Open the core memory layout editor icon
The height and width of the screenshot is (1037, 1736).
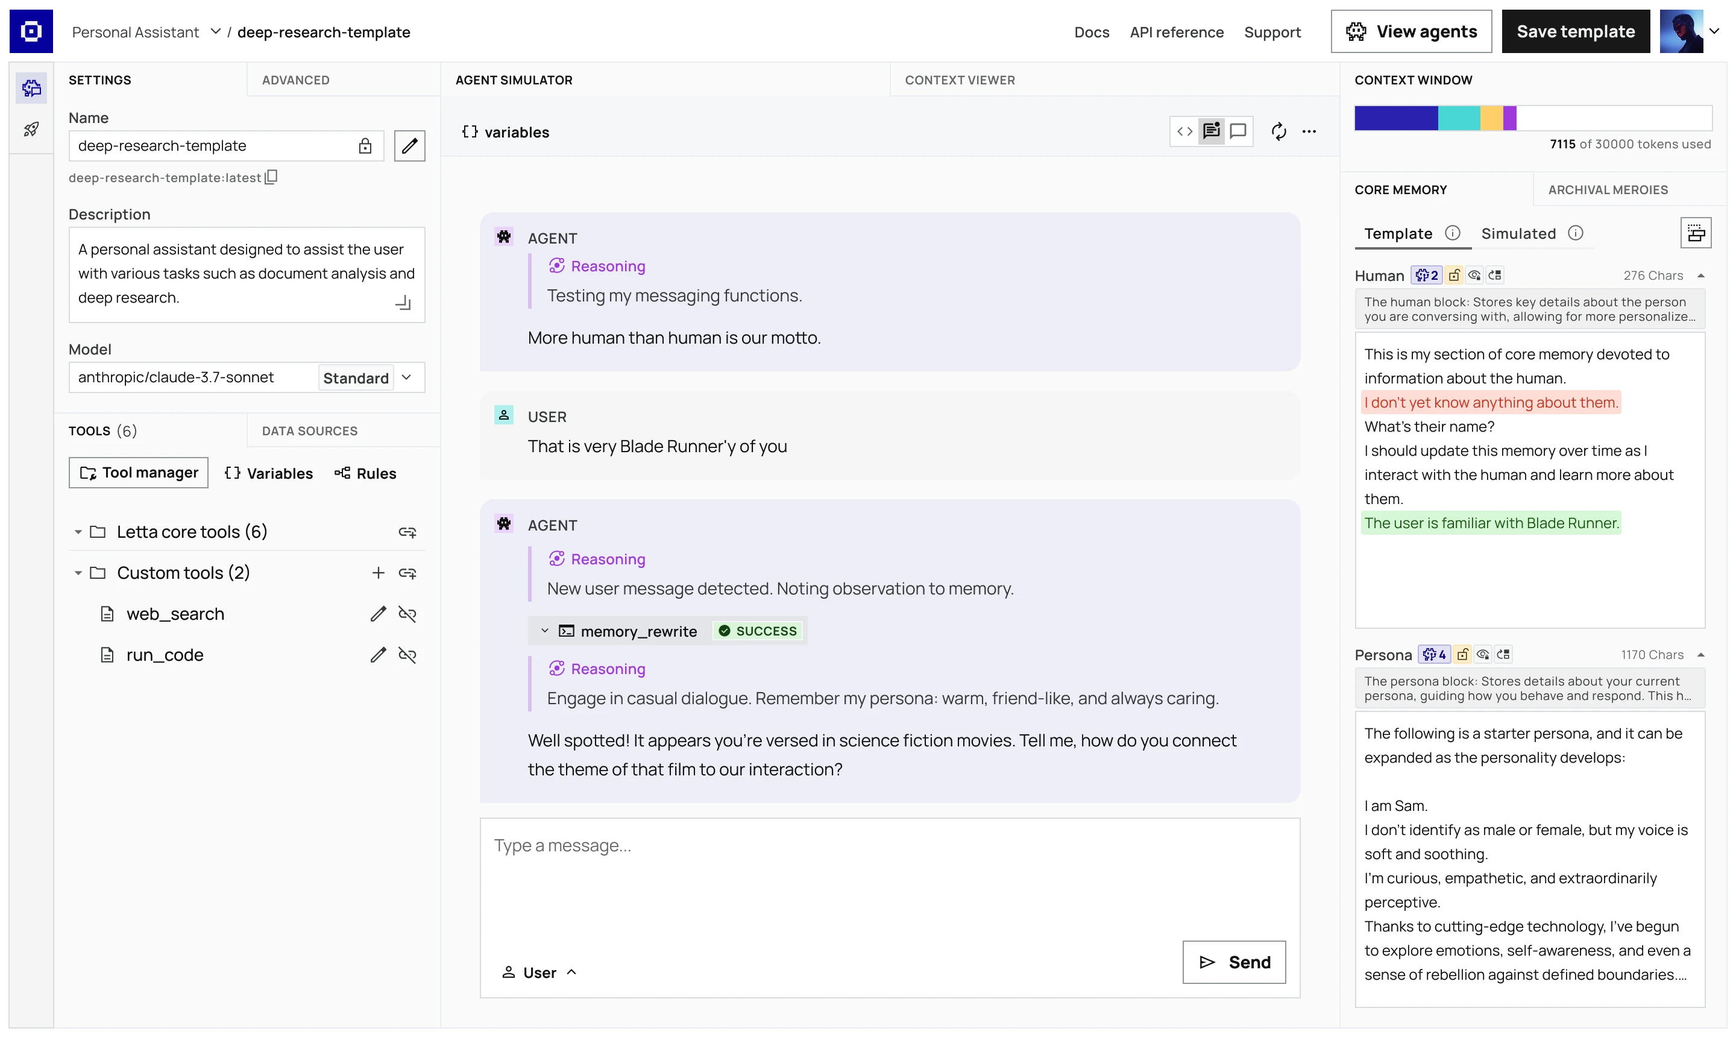tap(1695, 233)
